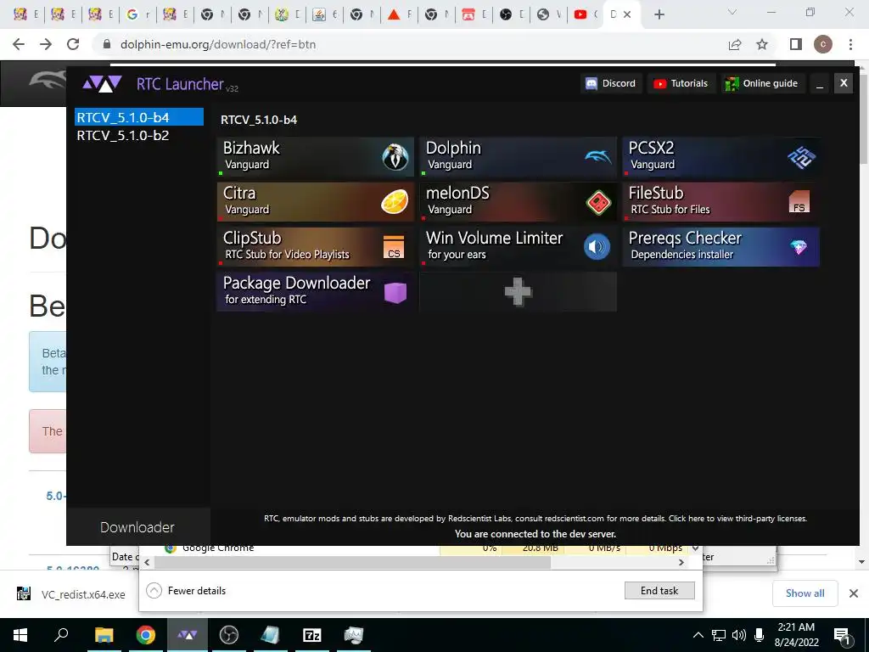Launch Citra Vanguard tile
Screen dimensions: 869x652
point(316,202)
